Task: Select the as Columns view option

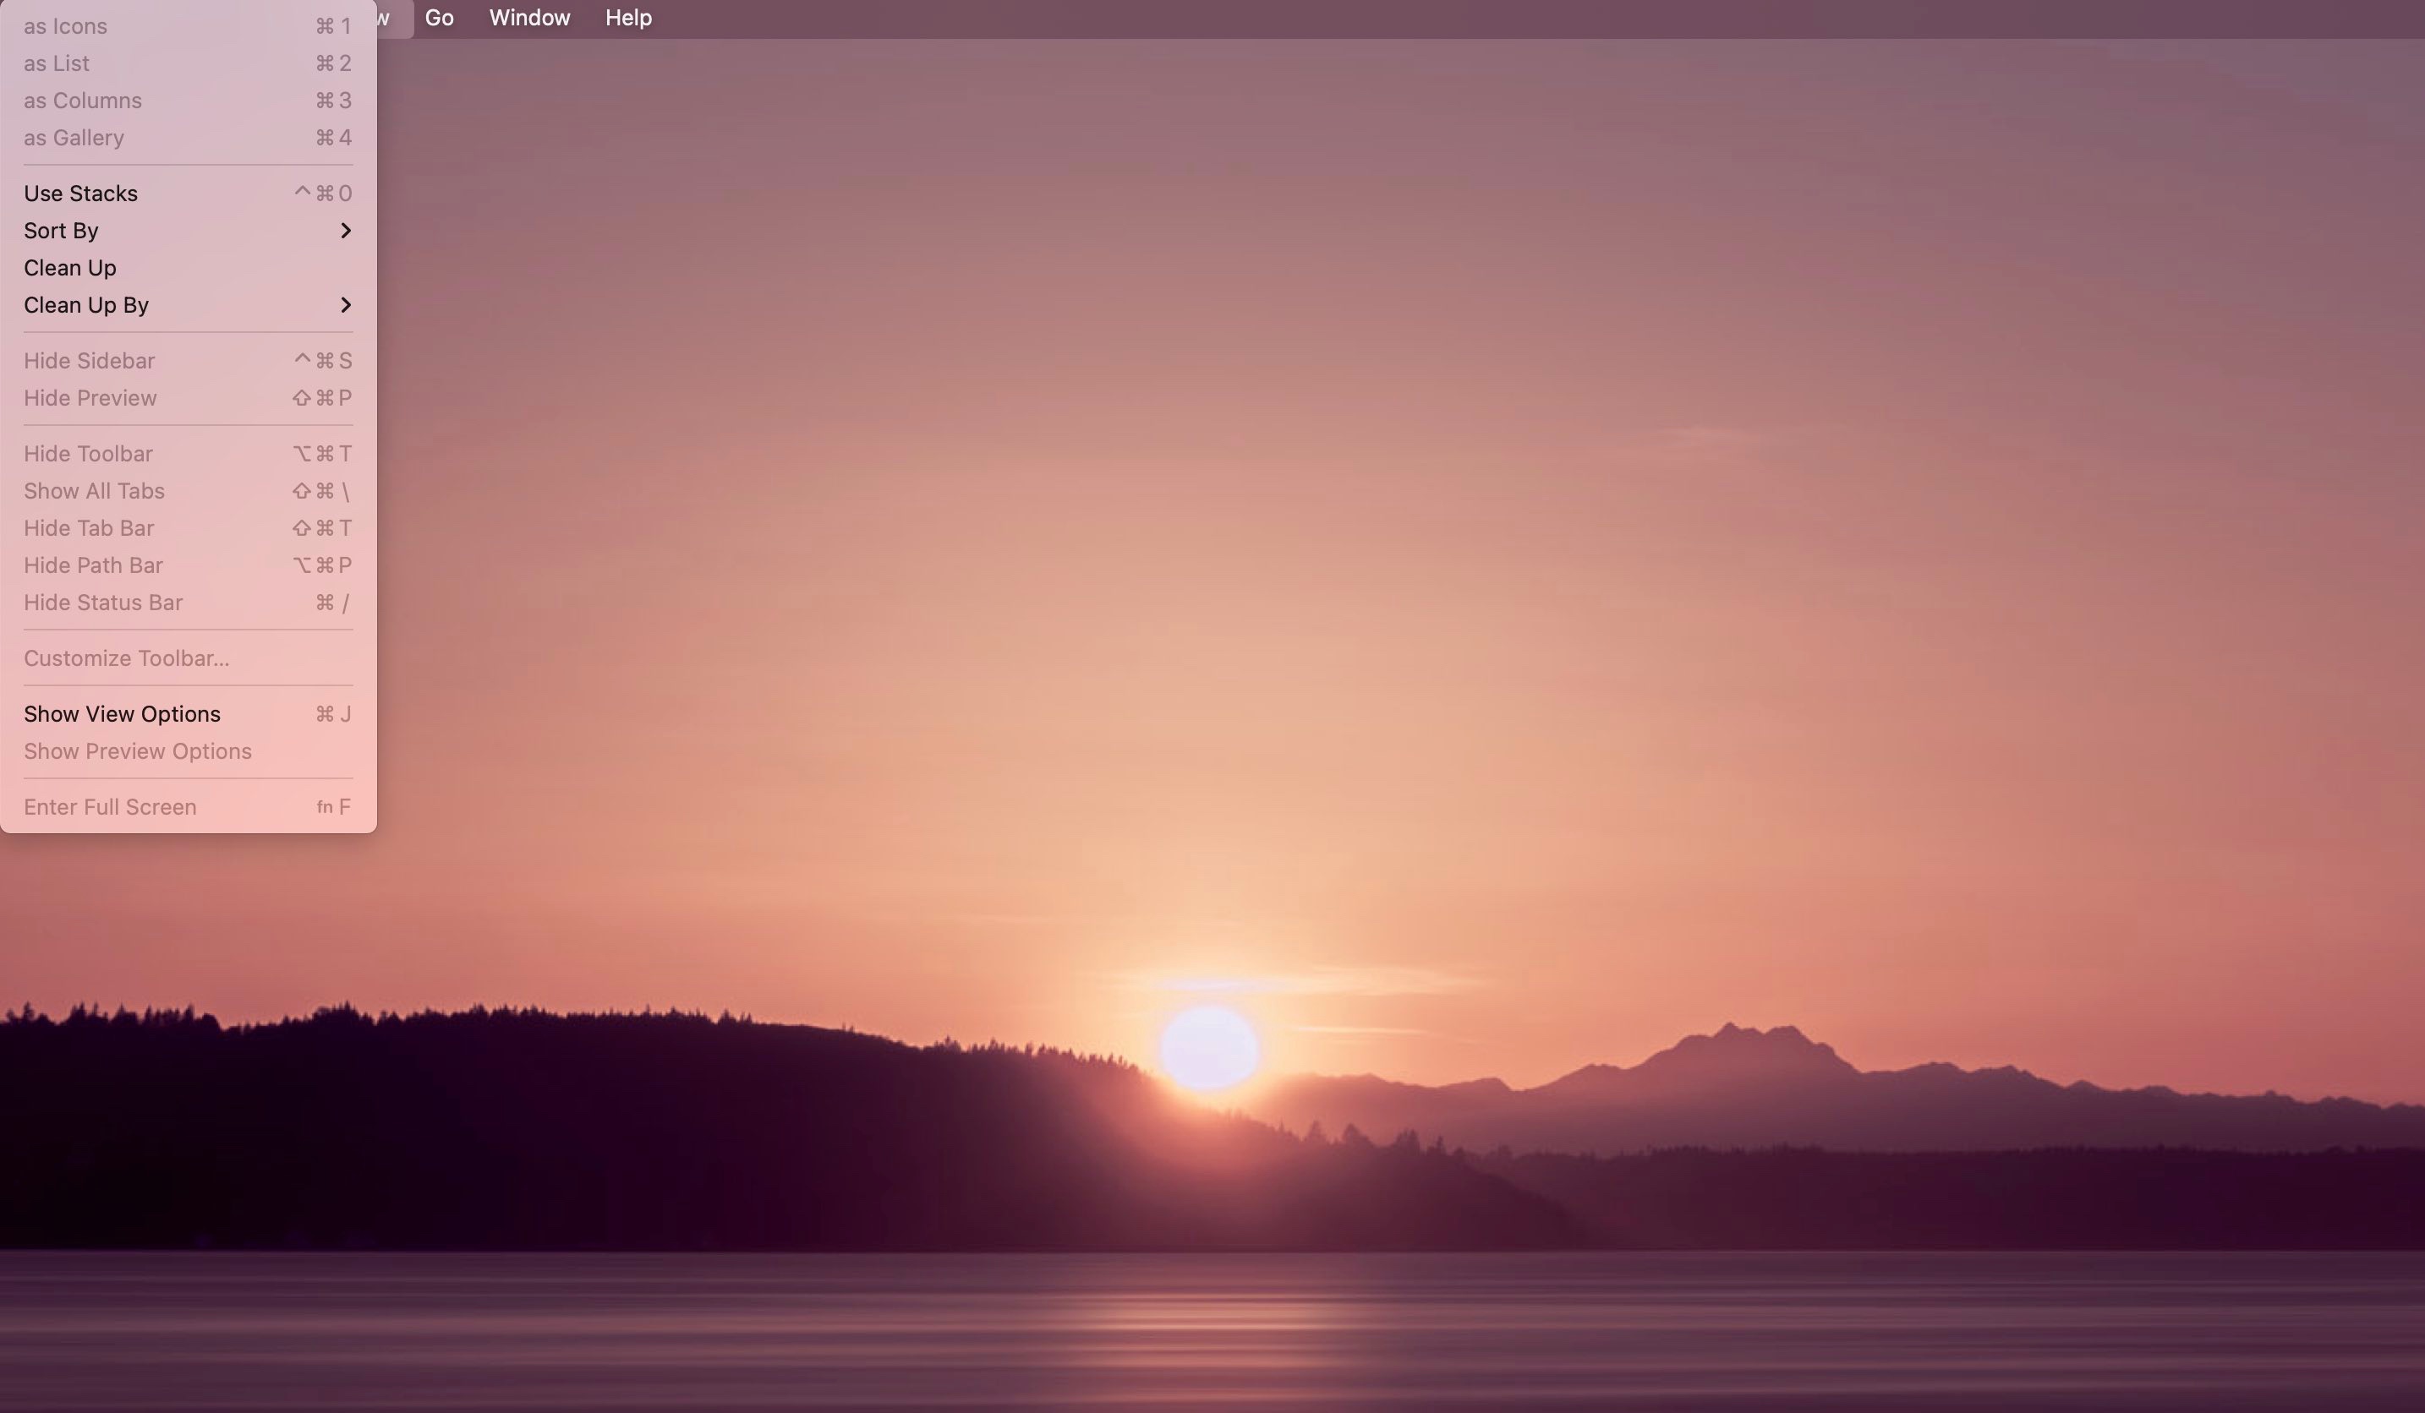Action: tap(83, 100)
